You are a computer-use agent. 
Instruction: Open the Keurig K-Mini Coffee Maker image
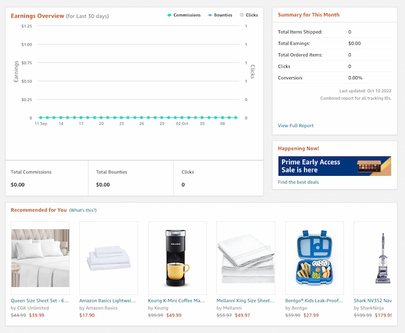tap(177, 258)
